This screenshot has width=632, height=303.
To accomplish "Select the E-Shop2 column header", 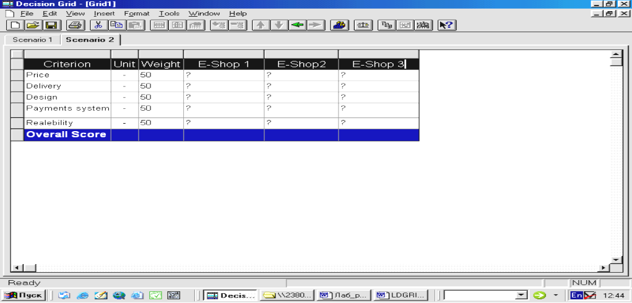I will (301, 64).
